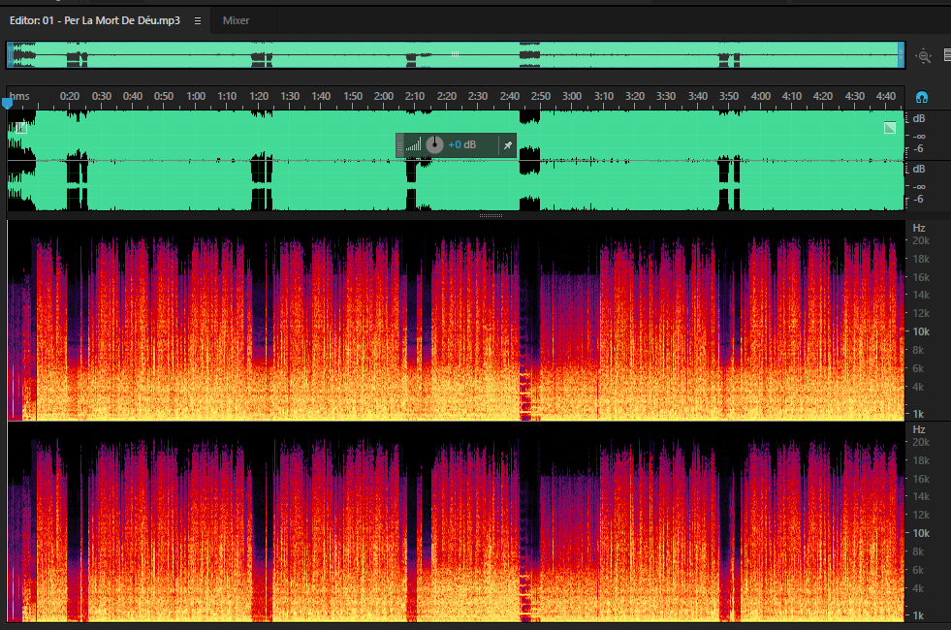Click the 4:00 mark on timeline ruler

[x=761, y=96]
